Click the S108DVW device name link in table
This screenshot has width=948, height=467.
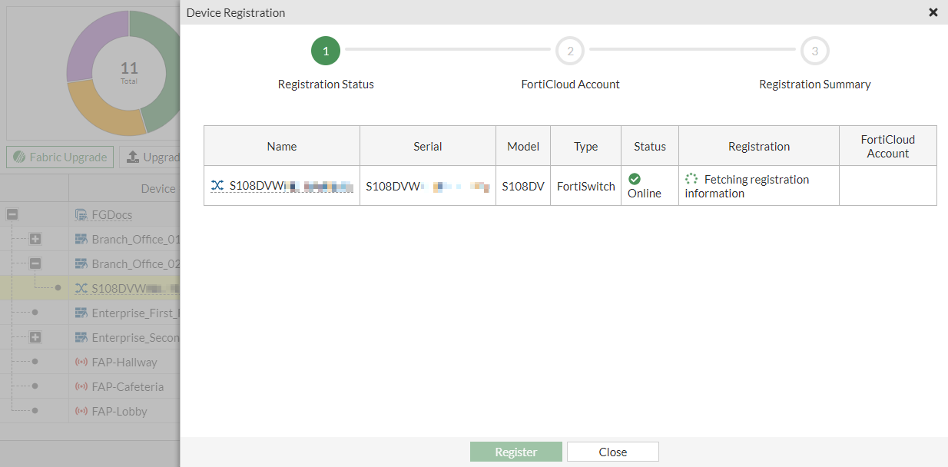(x=291, y=185)
